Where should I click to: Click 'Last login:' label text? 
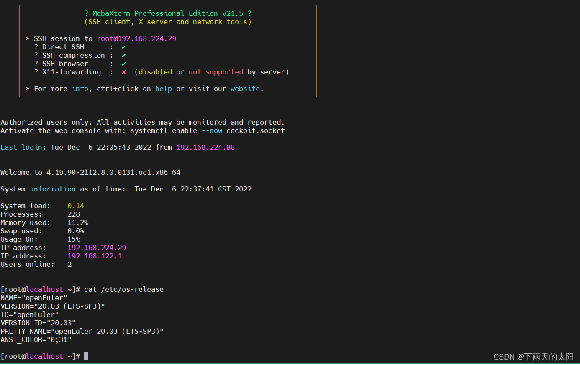click(x=23, y=147)
